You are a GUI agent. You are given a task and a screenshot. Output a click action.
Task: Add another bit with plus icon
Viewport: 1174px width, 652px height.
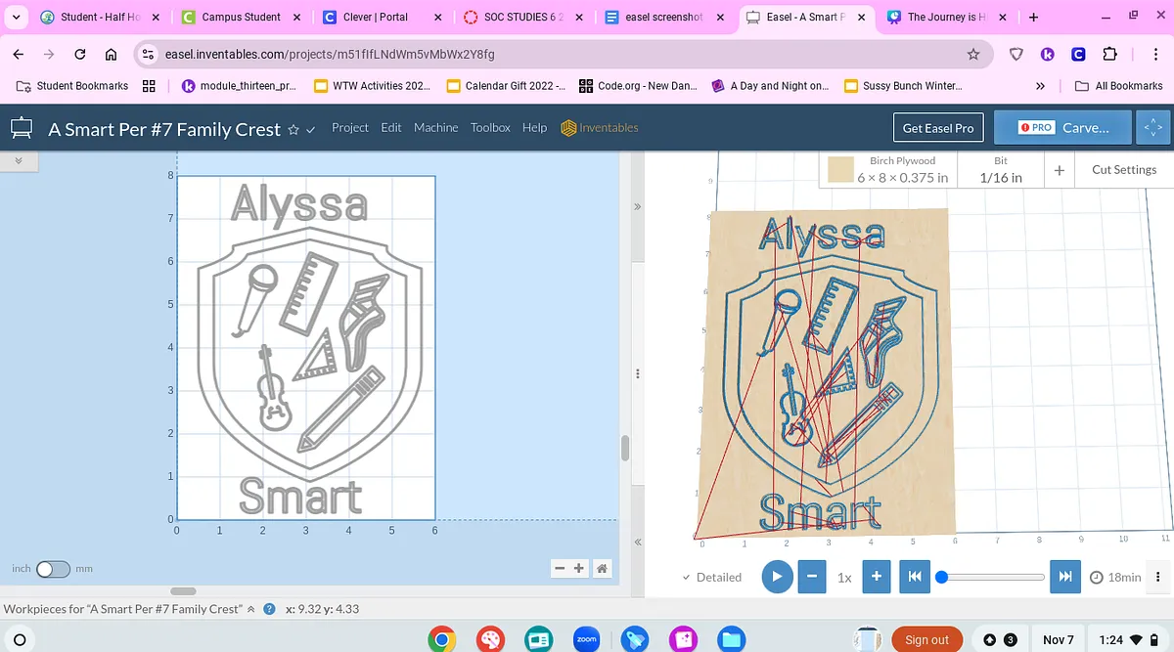1059,170
